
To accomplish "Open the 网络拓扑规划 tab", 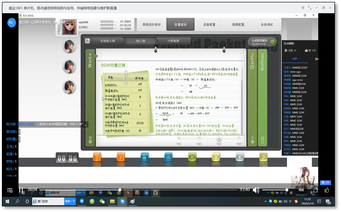I will pyautogui.click(x=151, y=24).
